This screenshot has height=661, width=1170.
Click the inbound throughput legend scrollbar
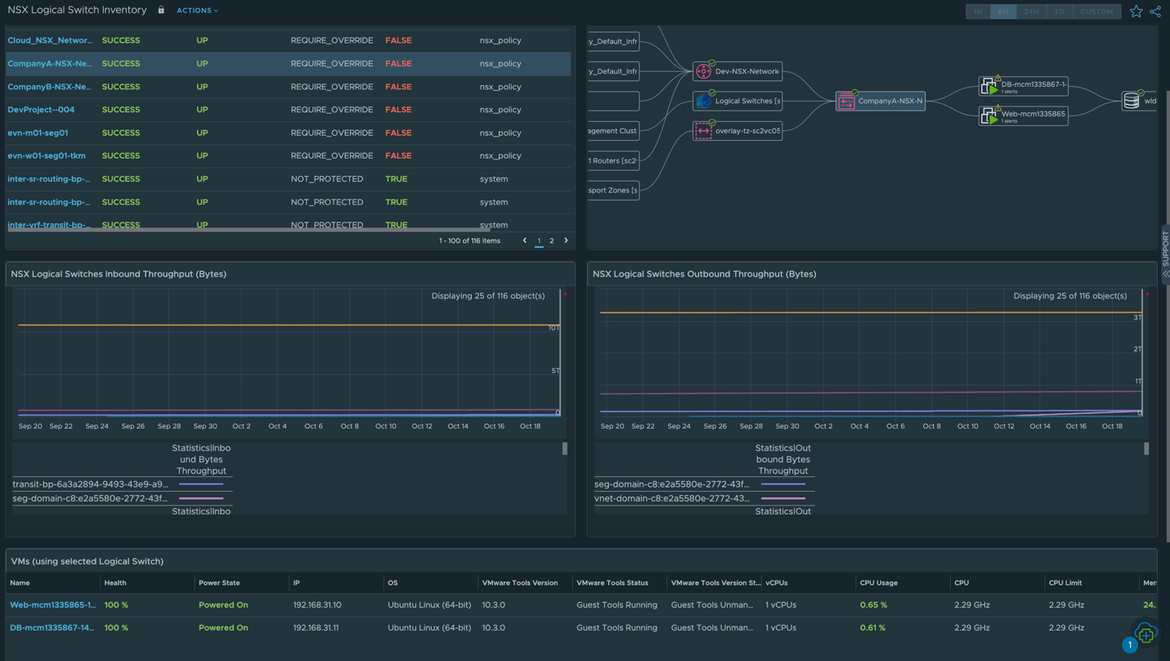(x=564, y=449)
